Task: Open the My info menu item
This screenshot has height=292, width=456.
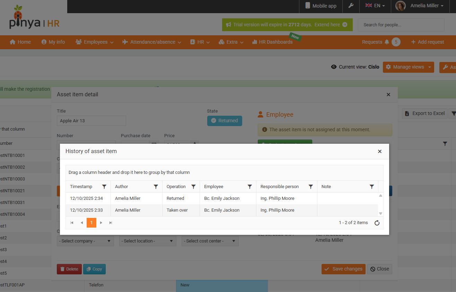Action: (53, 42)
